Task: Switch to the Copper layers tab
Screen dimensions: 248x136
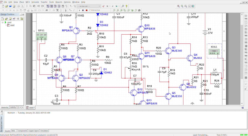Action: pos(34,131)
